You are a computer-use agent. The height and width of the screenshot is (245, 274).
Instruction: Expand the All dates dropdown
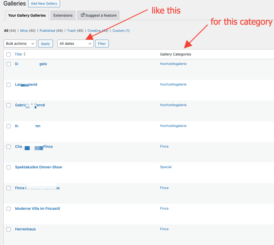point(75,44)
